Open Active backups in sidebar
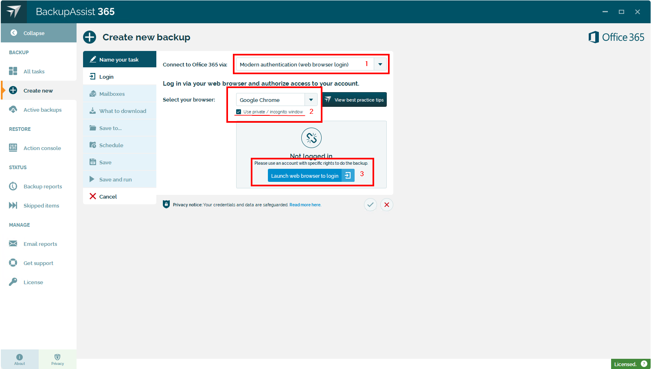This screenshot has height=369, width=651. [39, 109]
